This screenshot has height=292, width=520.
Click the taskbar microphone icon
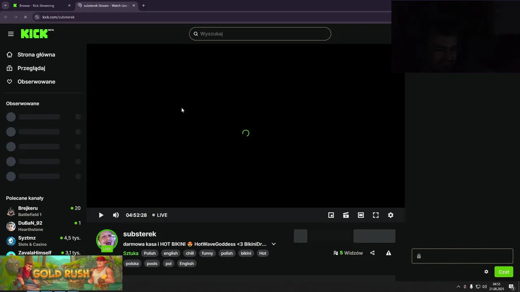click(471, 287)
